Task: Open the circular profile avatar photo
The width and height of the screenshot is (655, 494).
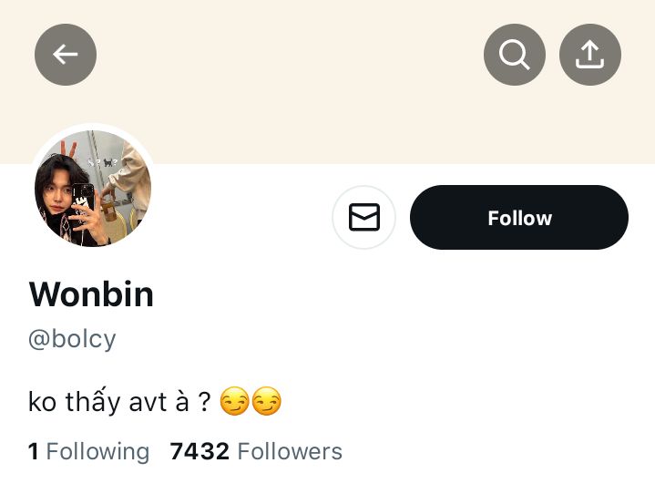Action: (x=93, y=189)
